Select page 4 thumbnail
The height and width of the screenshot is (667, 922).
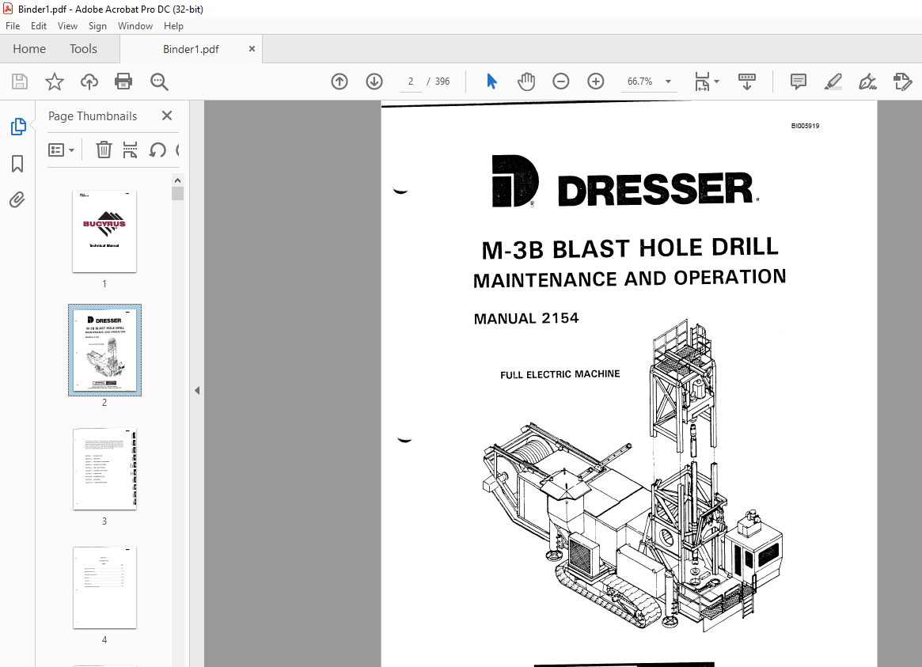(x=104, y=588)
